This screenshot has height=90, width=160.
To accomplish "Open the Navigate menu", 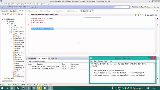I will [11, 4].
